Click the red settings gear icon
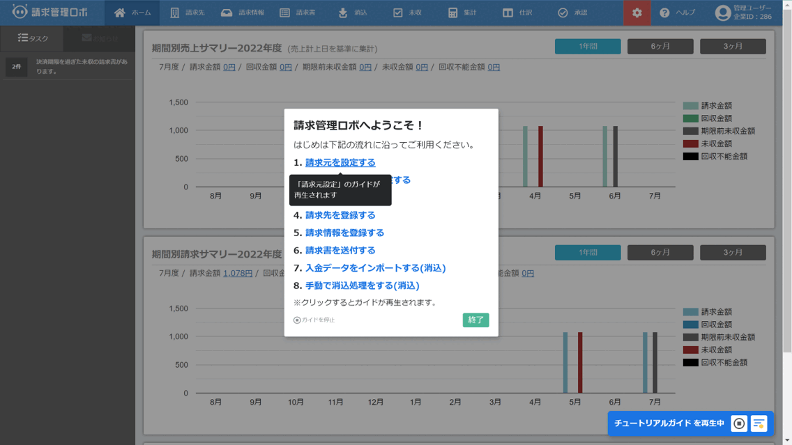792x445 pixels. [636, 13]
